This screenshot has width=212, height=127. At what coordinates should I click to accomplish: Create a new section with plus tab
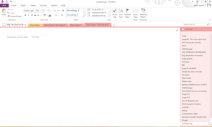tap(114, 25)
